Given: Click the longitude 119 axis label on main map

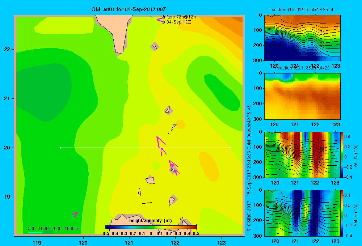Looking at the screenshot, I should click(37, 242).
